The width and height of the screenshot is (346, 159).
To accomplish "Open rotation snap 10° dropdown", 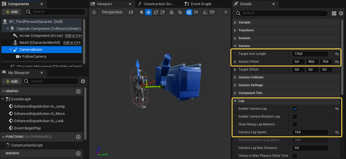I will 212,12.
